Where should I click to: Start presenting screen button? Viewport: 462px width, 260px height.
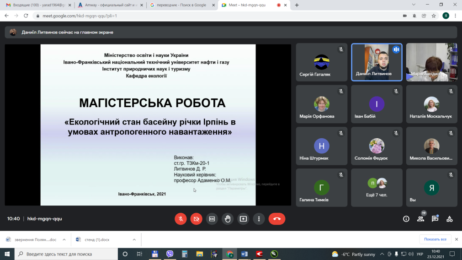(x=243, y=219)
